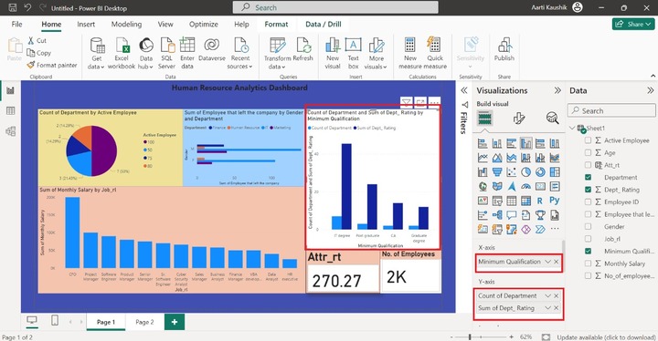Screen dimensions: 658x341
Task: Open Sum of Dept_ Rating dropdown
Action: pyautogui.click(x=547, y=308)
